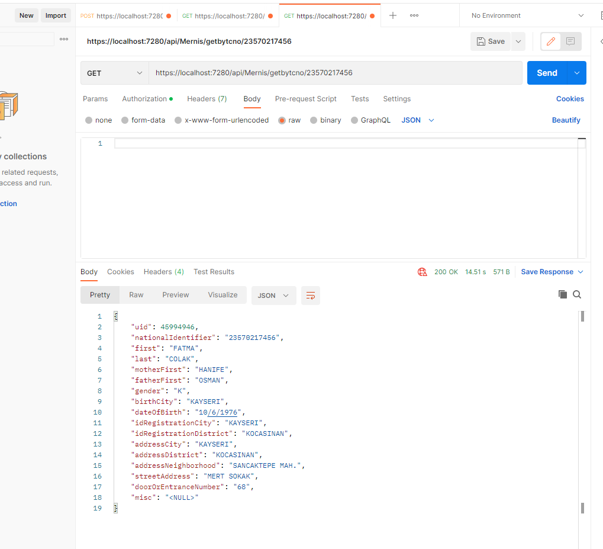Open the No Environment dropdown

(524, 14)
